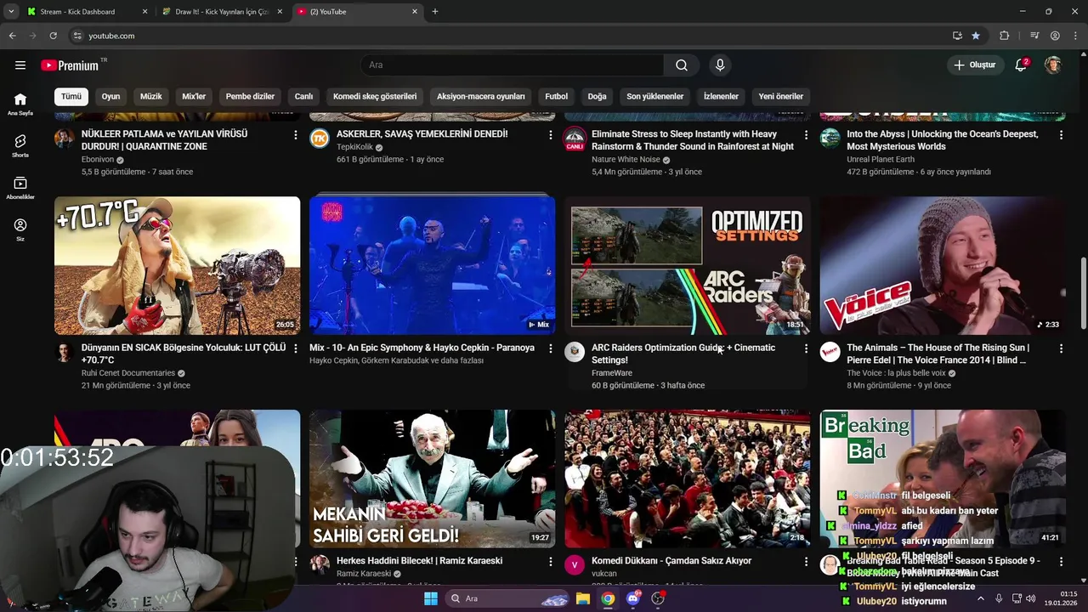
Task: Open the Ruhi Cenet Documentaries channel link
Action: click(x=128, y=373)
